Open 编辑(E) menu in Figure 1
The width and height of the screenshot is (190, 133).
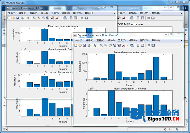[x=23, y=13]
